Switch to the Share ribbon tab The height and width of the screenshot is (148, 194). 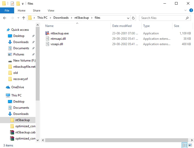coord(36,11)
